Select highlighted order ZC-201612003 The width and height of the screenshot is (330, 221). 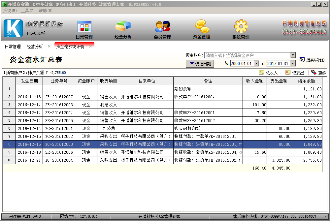pos(59,144)
